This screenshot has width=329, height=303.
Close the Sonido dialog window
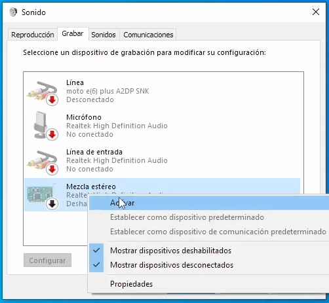click(316, 12)
